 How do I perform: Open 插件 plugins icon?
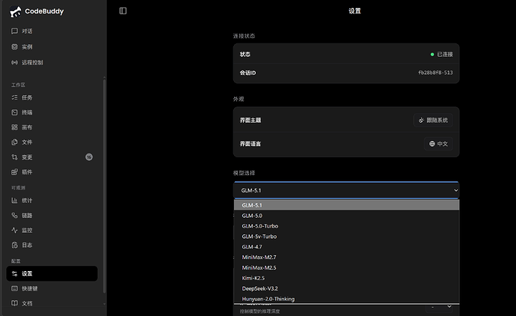point(14,172)
